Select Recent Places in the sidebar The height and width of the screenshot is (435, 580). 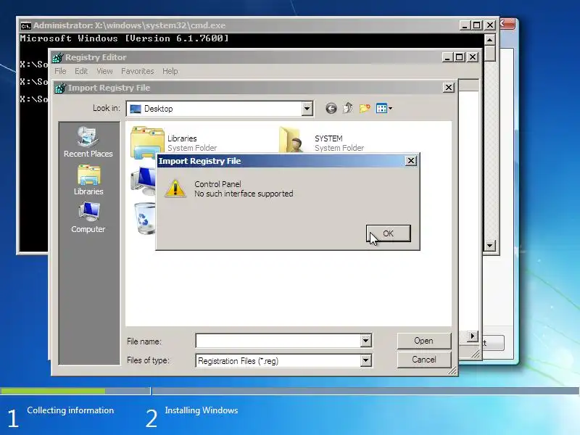click(x=88, y=141)
